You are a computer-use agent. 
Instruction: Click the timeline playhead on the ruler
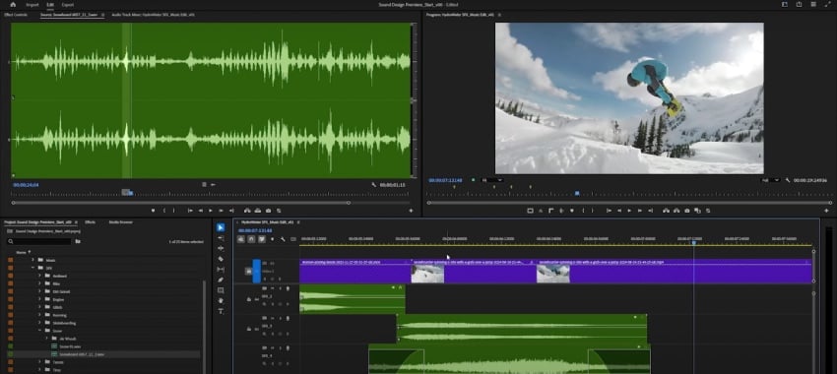pos(694,243)
